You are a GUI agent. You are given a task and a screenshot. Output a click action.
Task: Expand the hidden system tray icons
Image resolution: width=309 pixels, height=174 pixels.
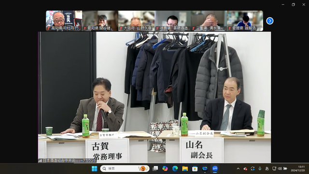(238, 169)
